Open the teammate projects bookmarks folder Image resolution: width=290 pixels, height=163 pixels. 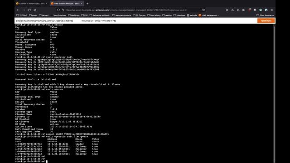pyautogui.click(x=122, y=15)
